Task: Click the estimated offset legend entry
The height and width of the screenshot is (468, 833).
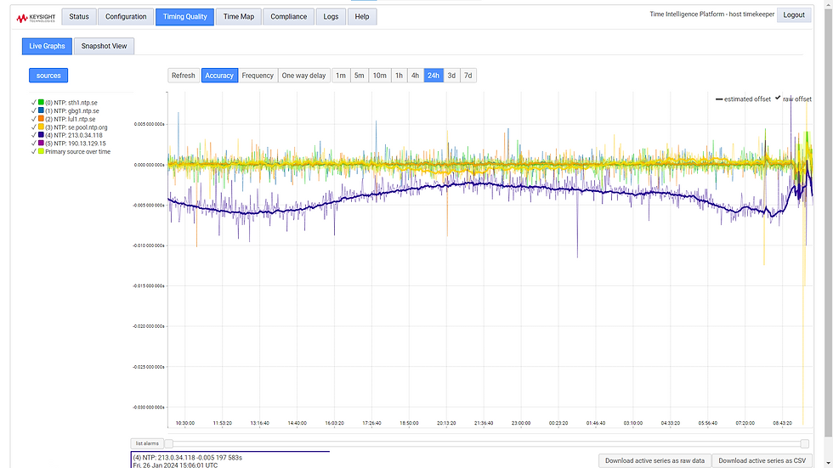Action: pyautogui.click(x=743, y=99)
